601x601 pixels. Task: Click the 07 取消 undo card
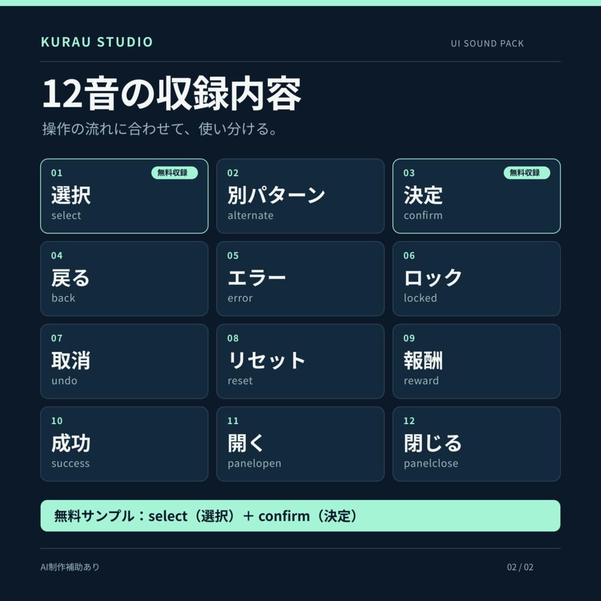pyautogui.click(x=124, y=362)
